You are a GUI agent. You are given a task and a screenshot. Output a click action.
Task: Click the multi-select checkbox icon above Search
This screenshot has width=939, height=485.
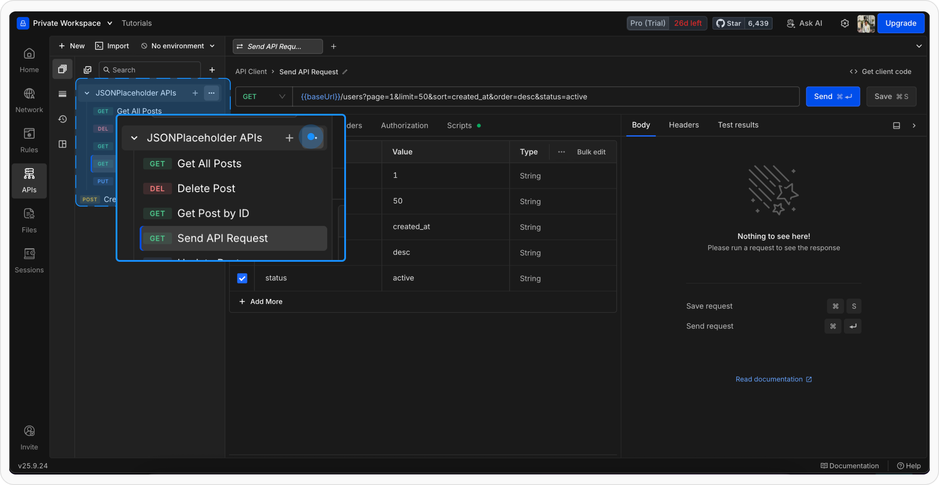pyautogui.click(x=88, y=69)
